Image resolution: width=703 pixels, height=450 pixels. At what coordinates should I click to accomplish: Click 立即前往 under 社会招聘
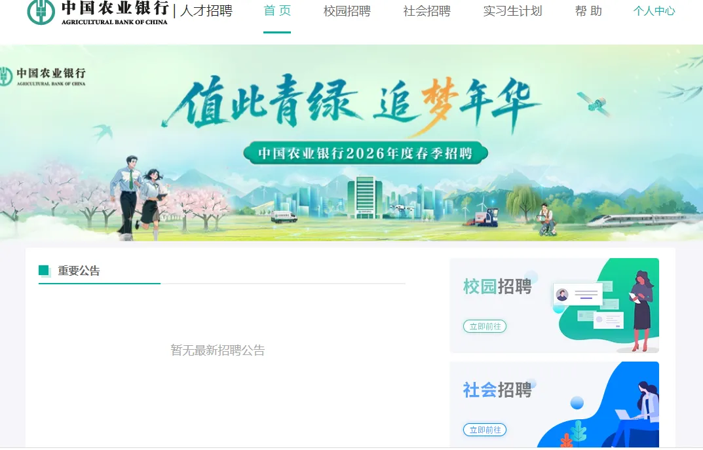(485, 430)
